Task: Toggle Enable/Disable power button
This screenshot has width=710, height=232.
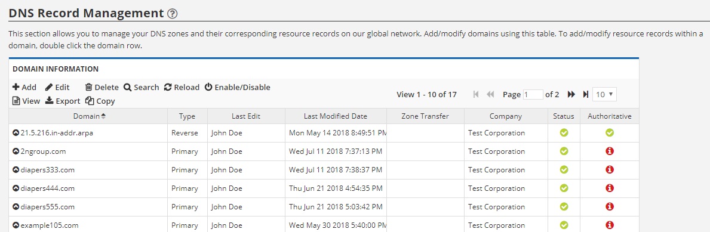Action: click(208, 87)
